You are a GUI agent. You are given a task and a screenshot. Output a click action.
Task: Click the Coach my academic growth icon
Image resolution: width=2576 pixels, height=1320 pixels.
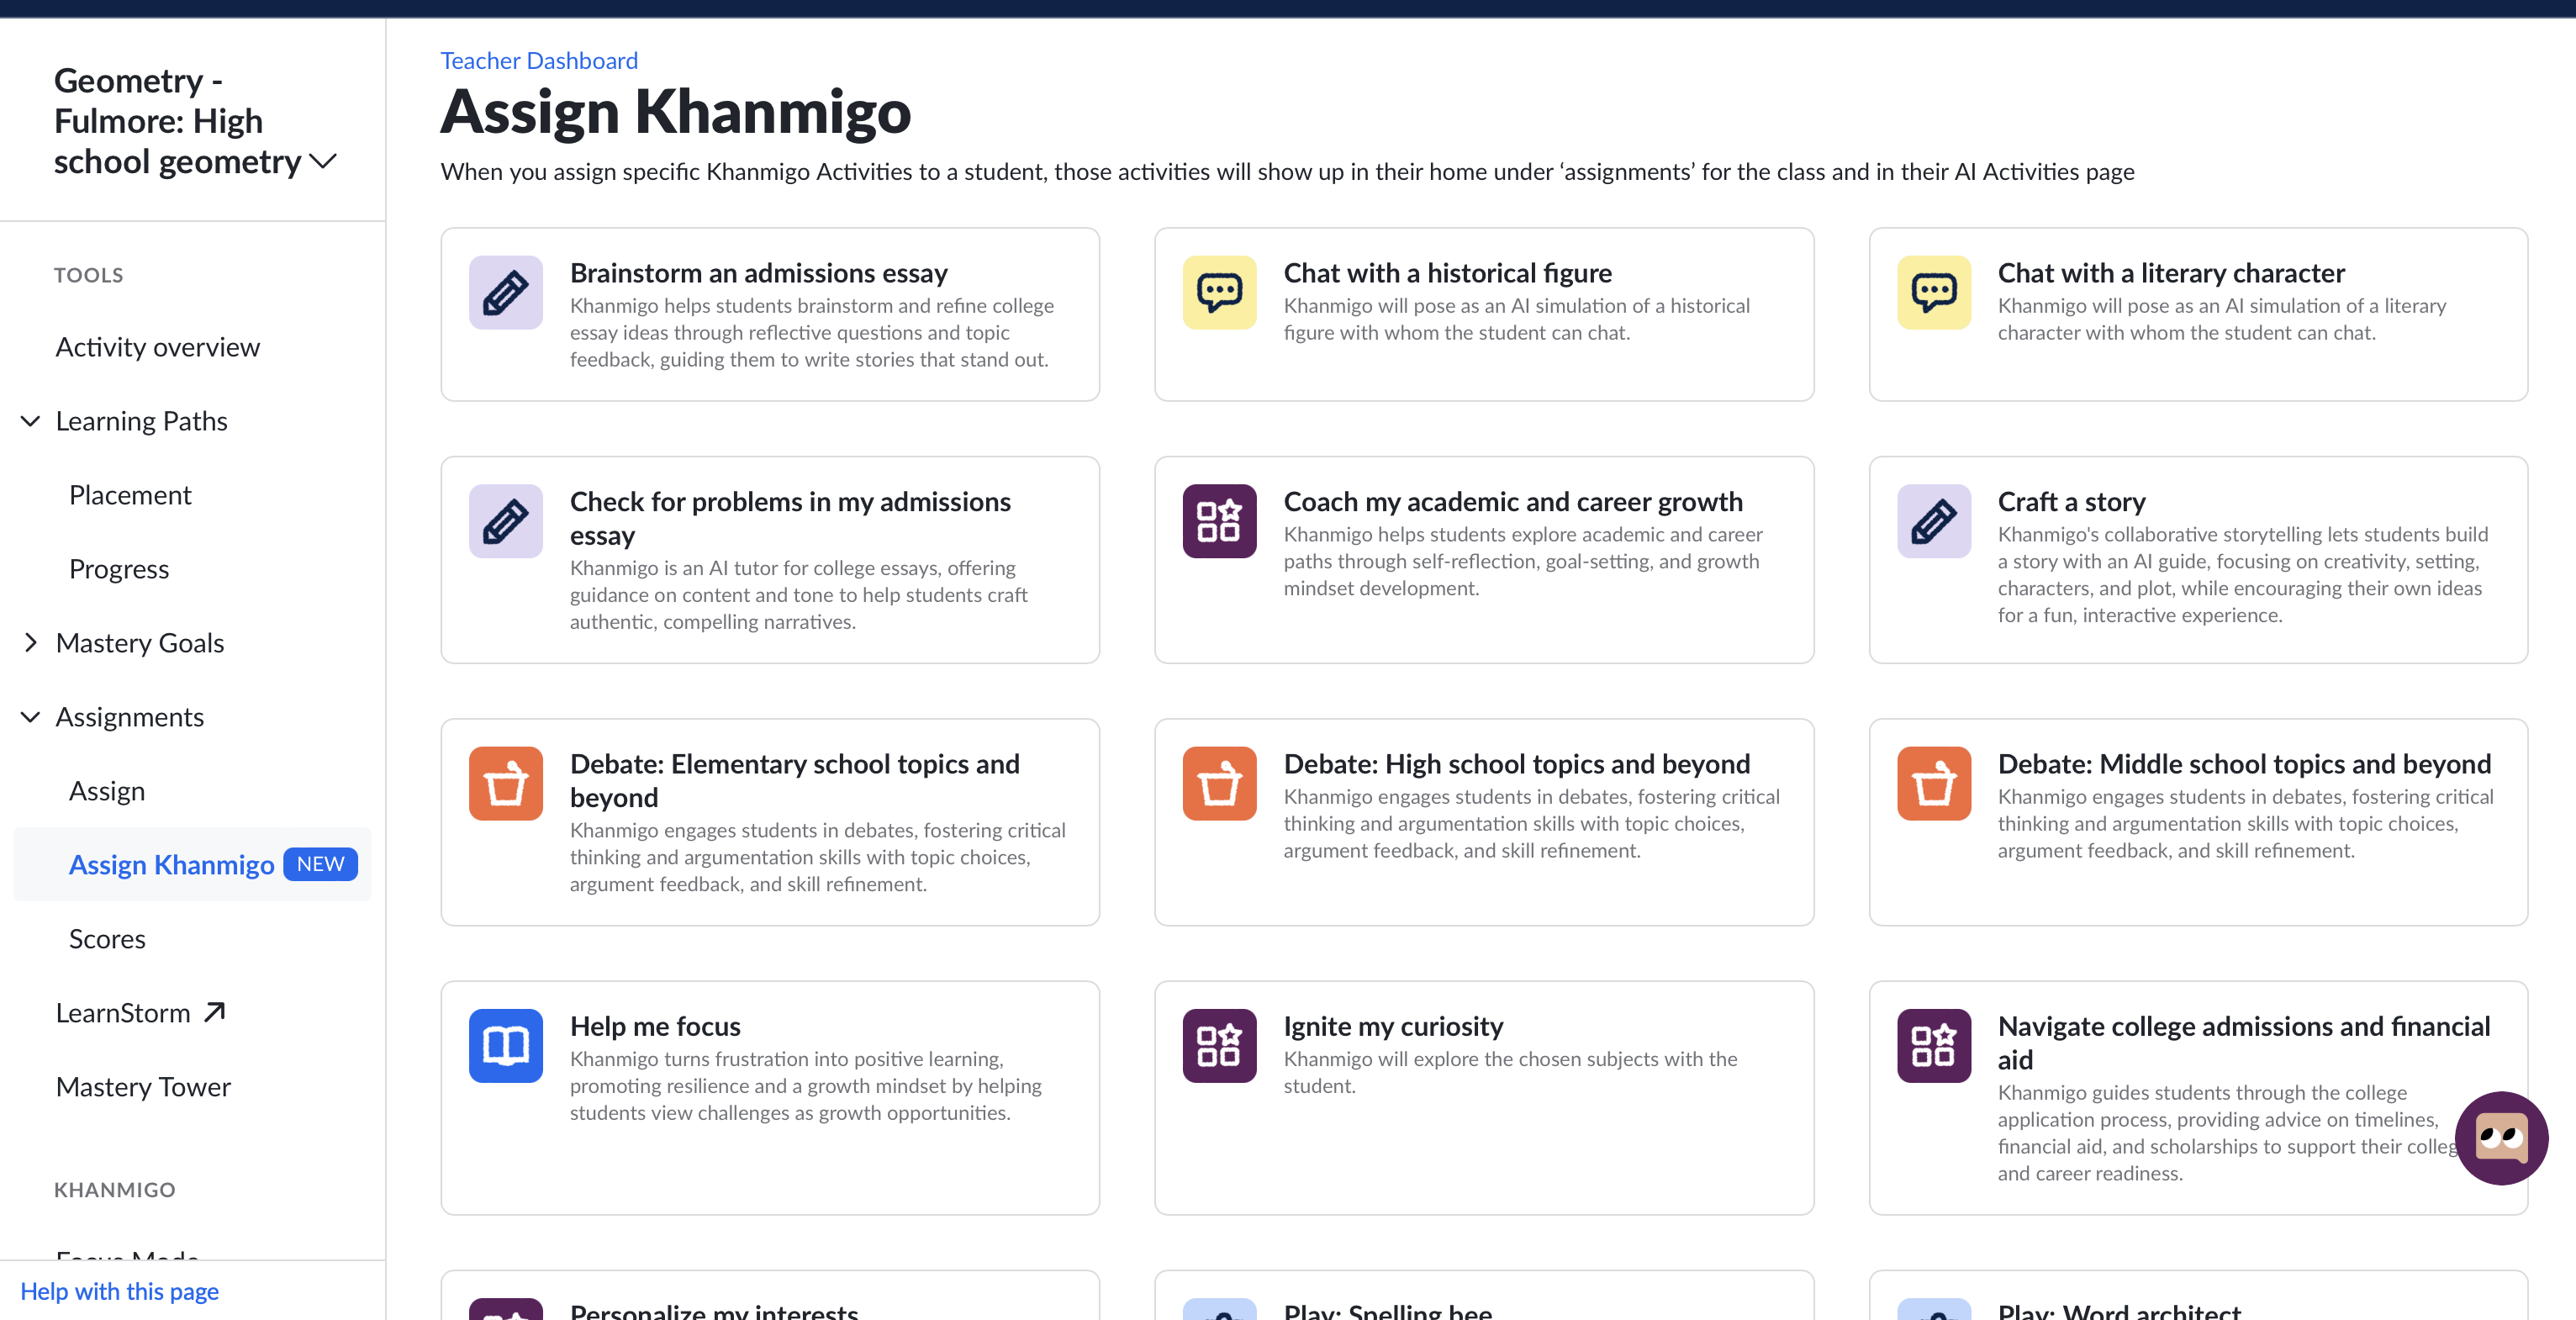click(1219, 521)
